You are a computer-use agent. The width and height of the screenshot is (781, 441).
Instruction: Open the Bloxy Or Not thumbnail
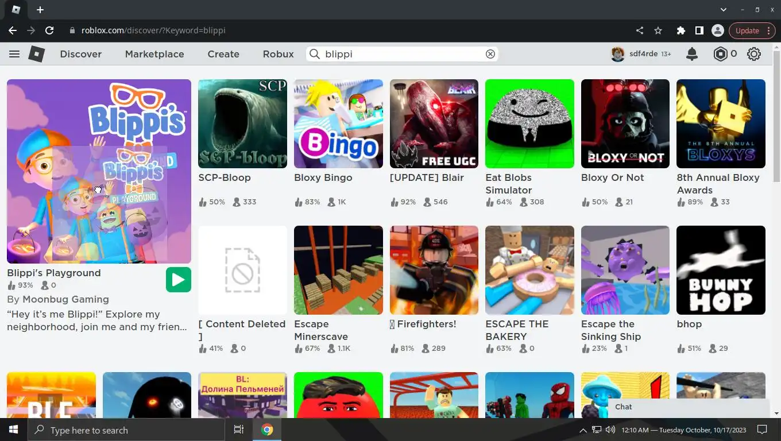pyautogui.click(x=625, y=123)
